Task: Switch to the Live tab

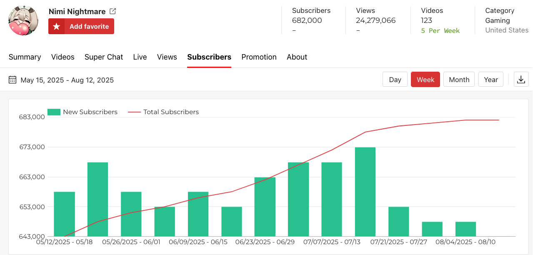Action: (x=140, y=57)
